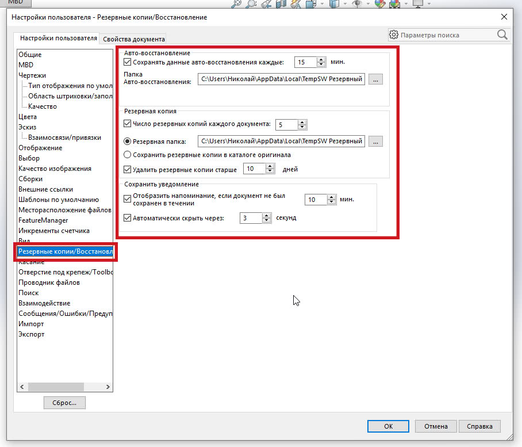This screenshot has width=522, height=447.
Task: Click the magnifying glass search icon
Action: click(x=502, y=35)
